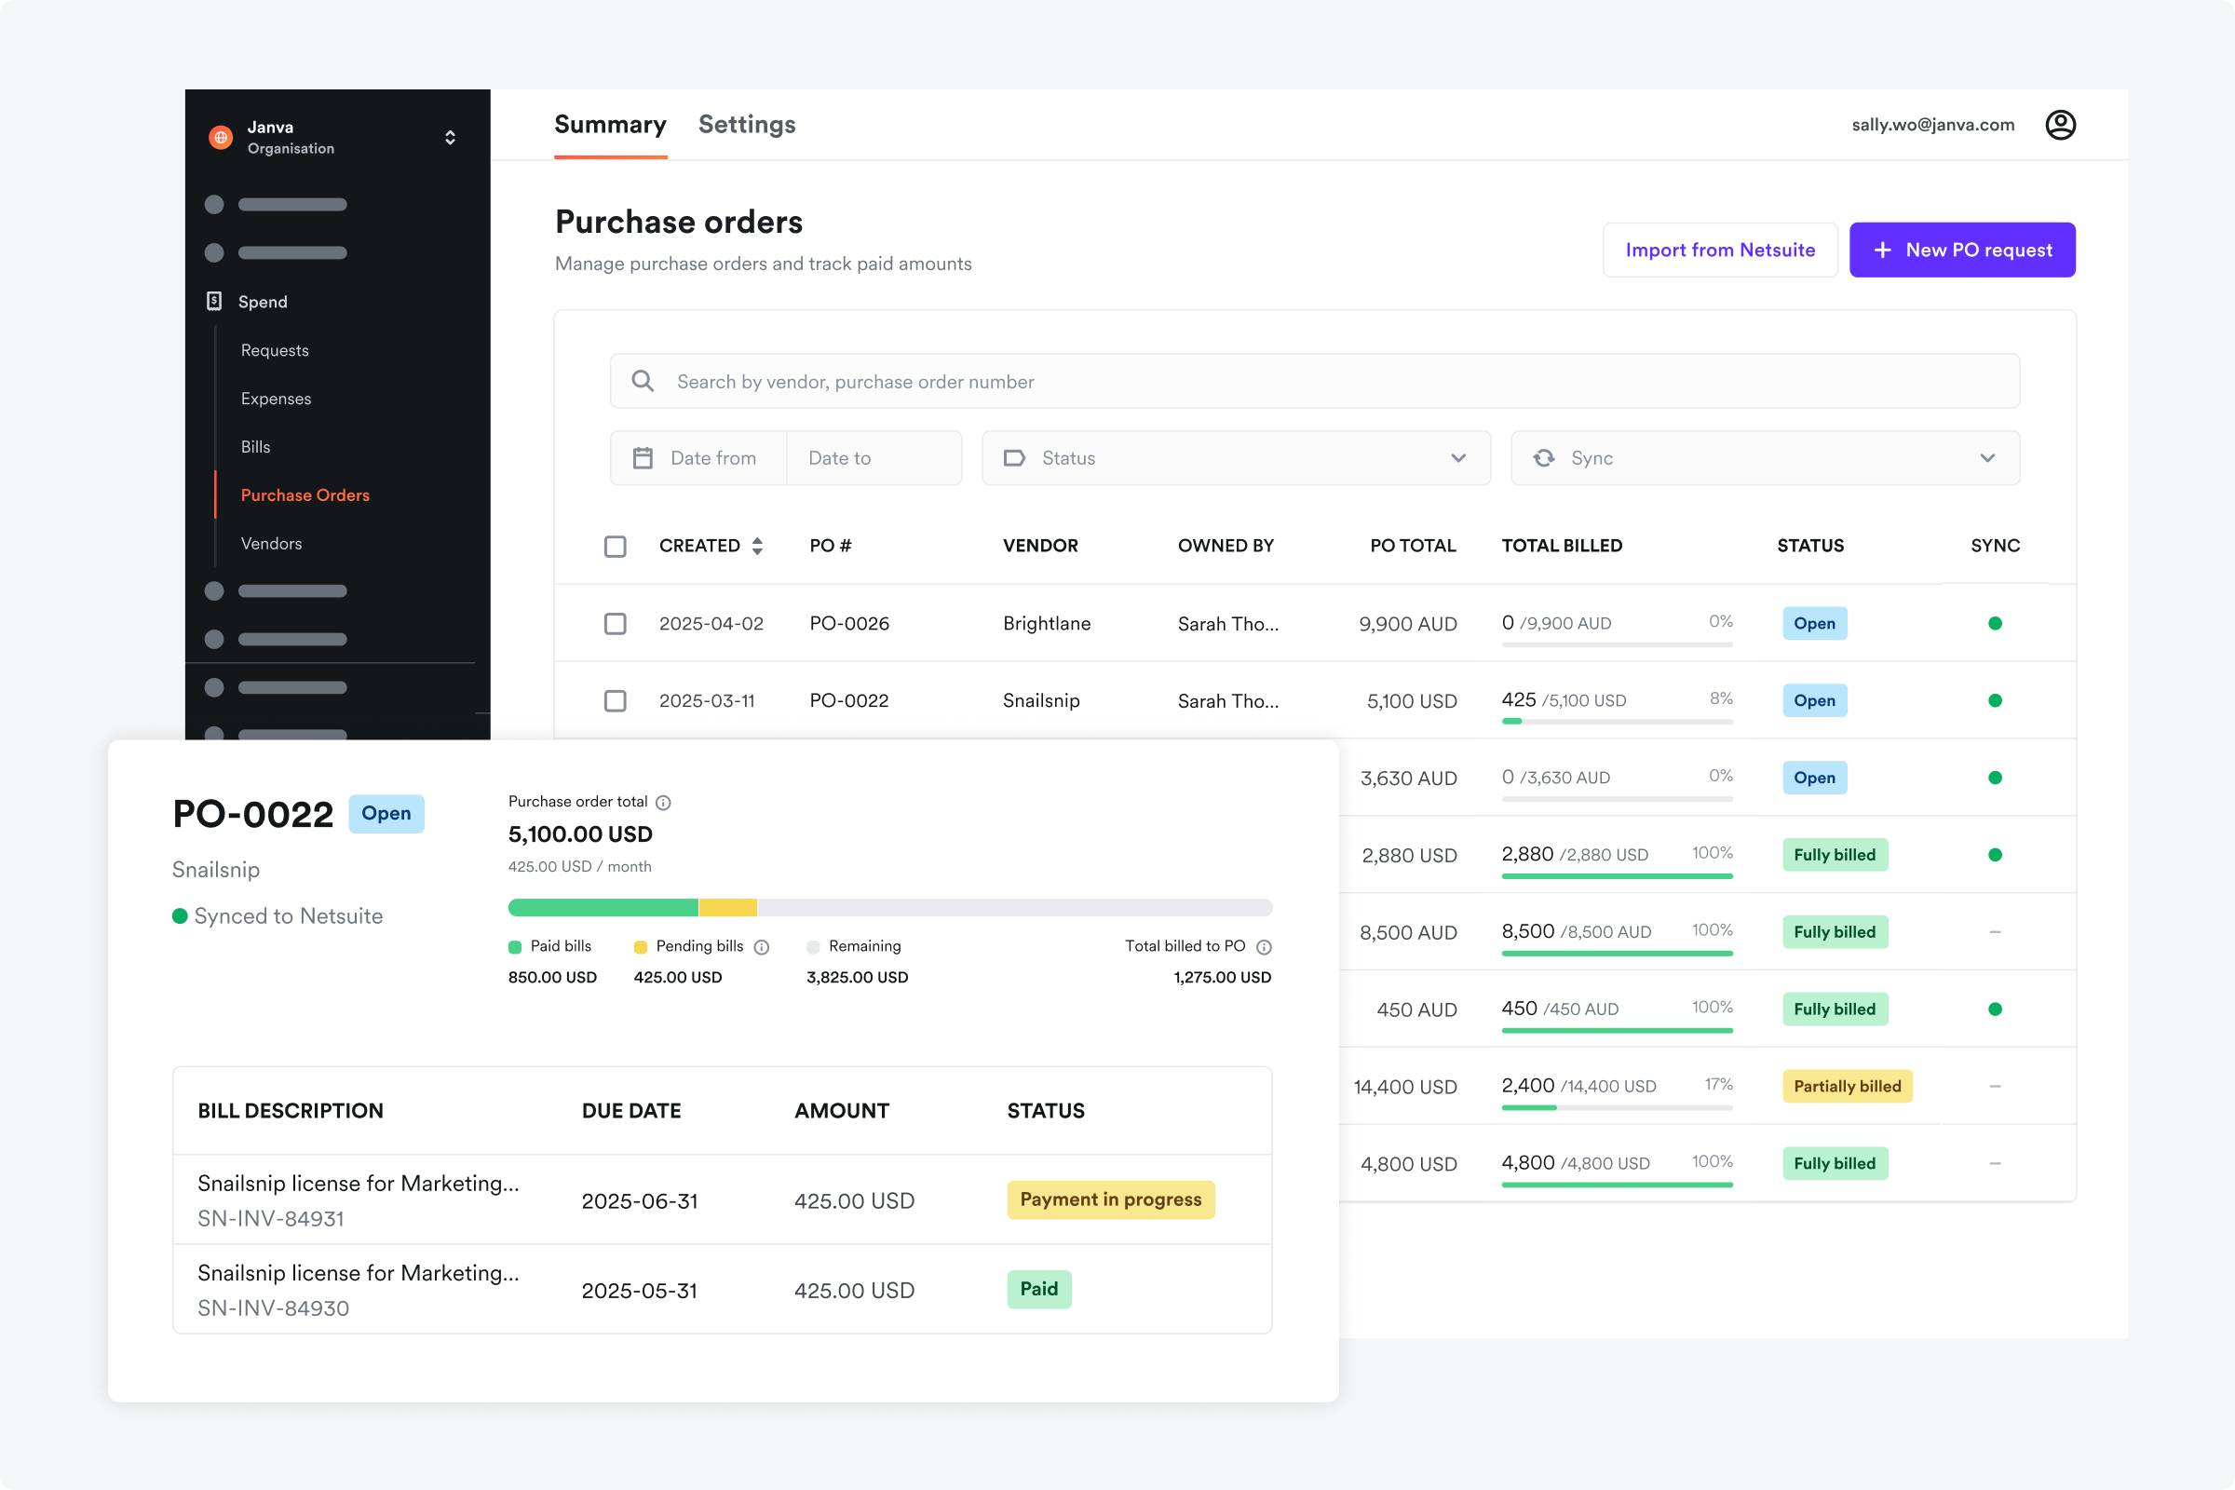Click the New PO request button
2235x1490 pixels.
pyautogui.click(x=1961, y=250)
